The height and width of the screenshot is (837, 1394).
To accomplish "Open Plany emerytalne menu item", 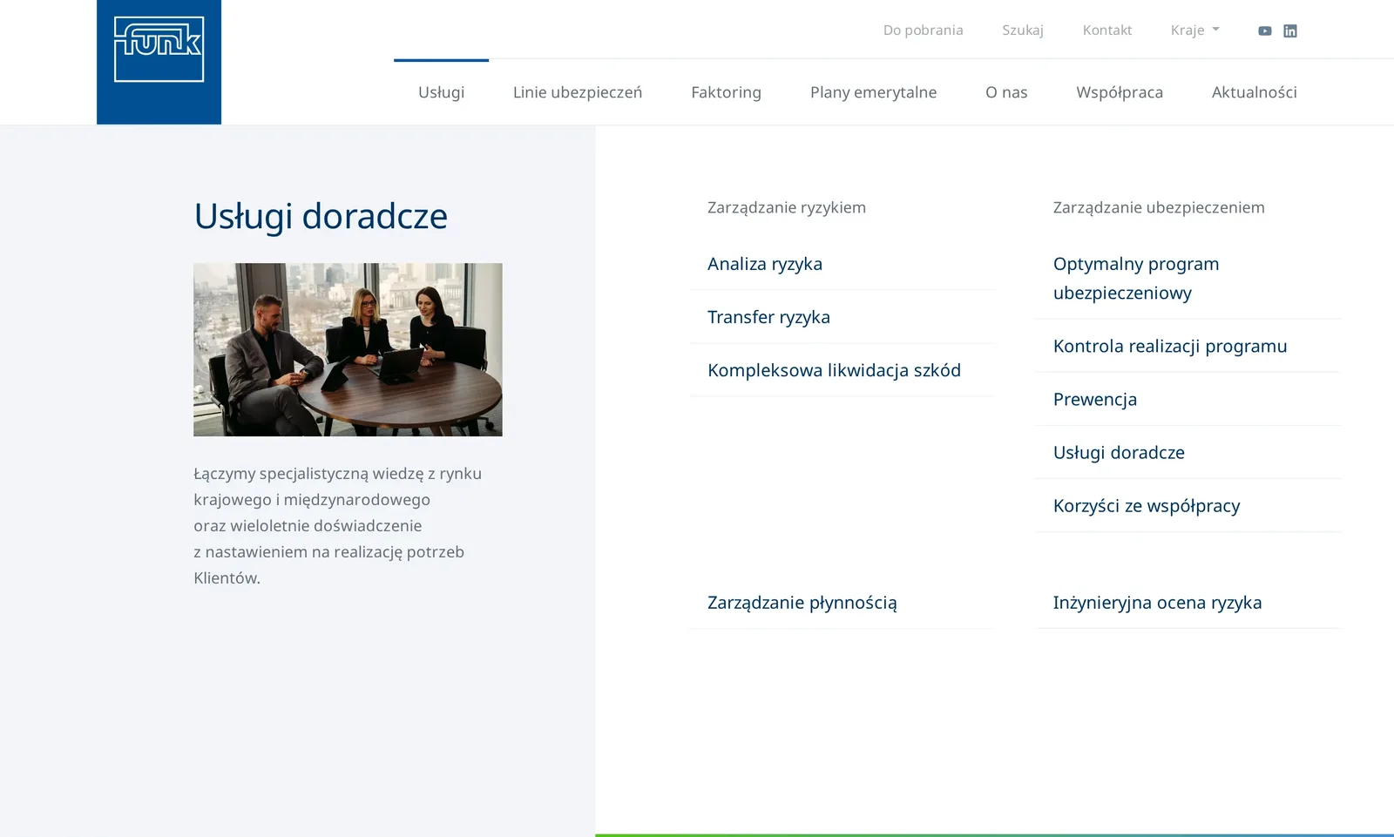I will [873, 92].
